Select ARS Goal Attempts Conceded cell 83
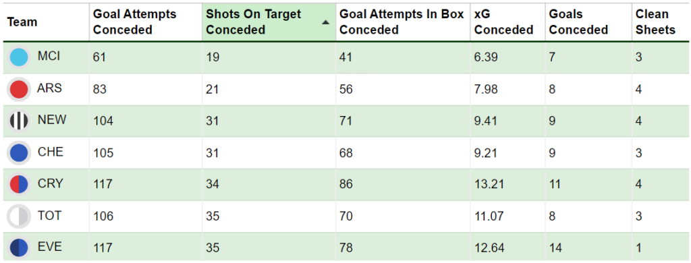691x263 pixels. (x=100, y=89)
